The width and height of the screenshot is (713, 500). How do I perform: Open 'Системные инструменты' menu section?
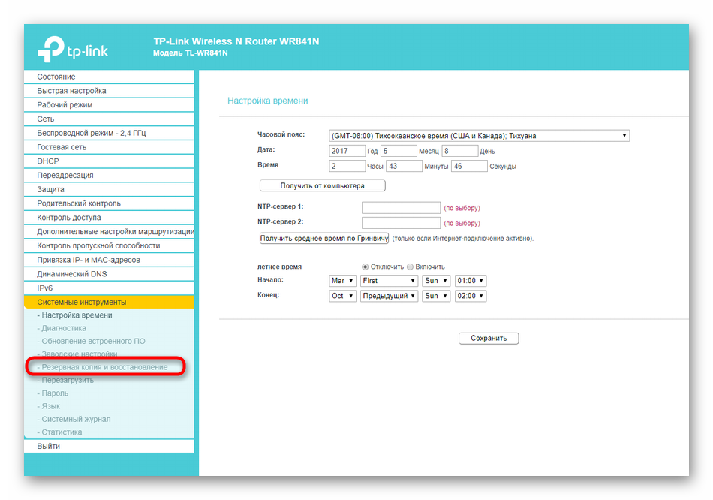pyautogui.click(x=82, y=302)
